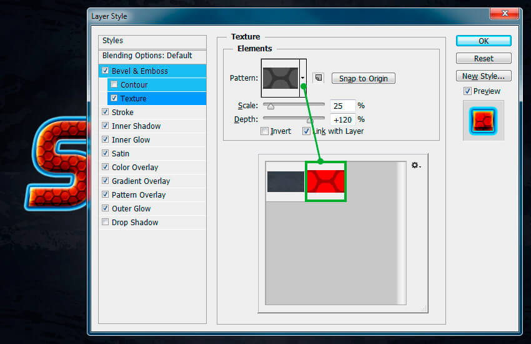Adjust the Scale slider handle

270,106
